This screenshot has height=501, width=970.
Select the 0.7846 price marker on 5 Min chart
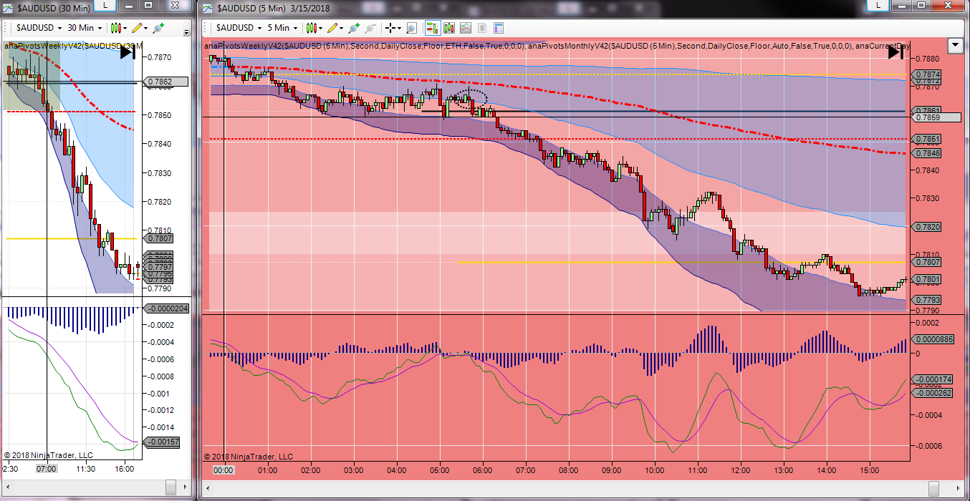(x=927, y=153)
